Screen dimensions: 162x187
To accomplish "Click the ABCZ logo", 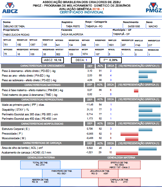I will tap(10, 8).
